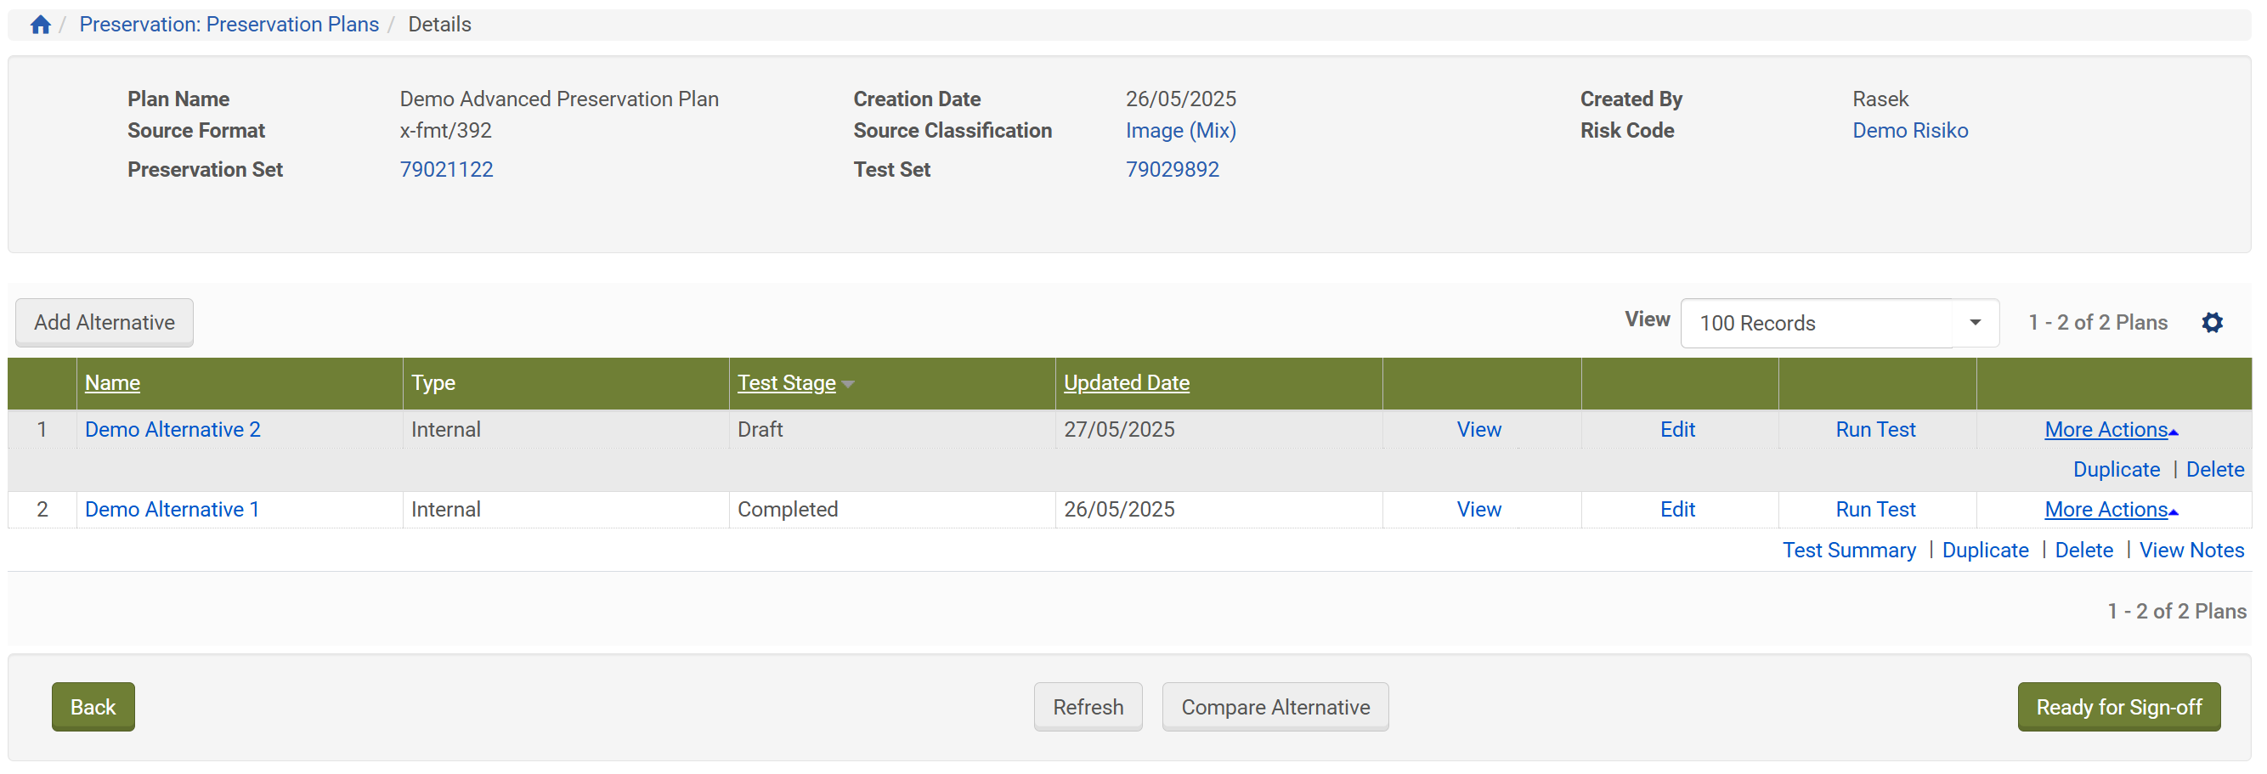The width and height of the screenshot is (2267, 774).
Task: Open table settings gear icon
Action: 2212,323
